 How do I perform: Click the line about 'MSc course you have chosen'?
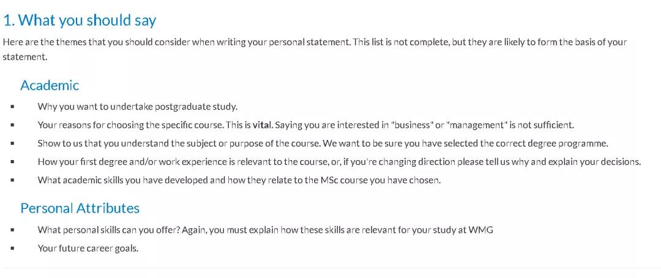coord(239,180)
